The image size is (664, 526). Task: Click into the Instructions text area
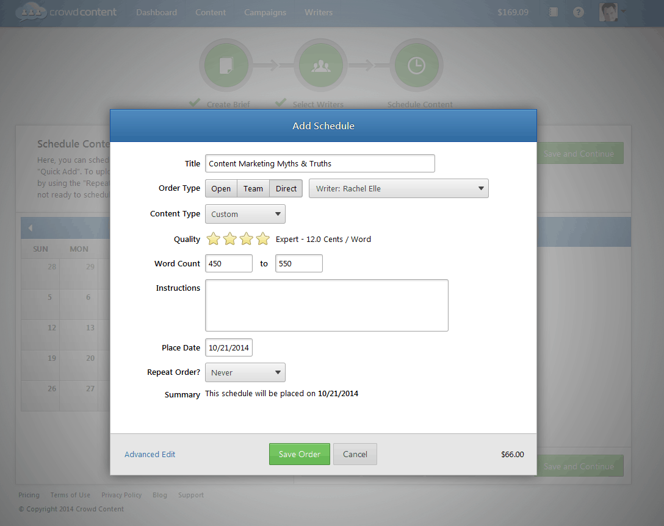pyautogui.click(x=327, y=305)
